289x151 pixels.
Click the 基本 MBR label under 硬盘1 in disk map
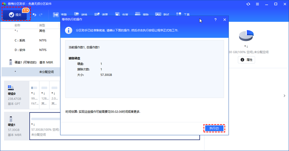pos(14,135)
